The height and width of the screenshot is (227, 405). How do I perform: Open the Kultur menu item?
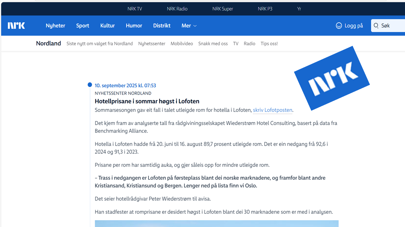tap(108, 26)
